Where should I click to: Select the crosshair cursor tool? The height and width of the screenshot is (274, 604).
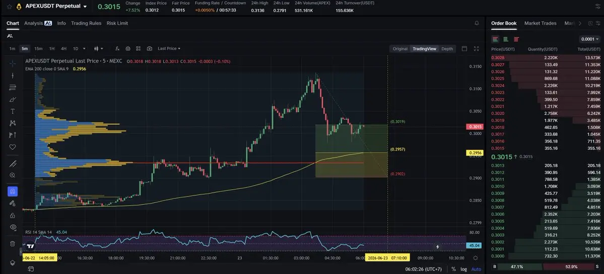point(13,63)
